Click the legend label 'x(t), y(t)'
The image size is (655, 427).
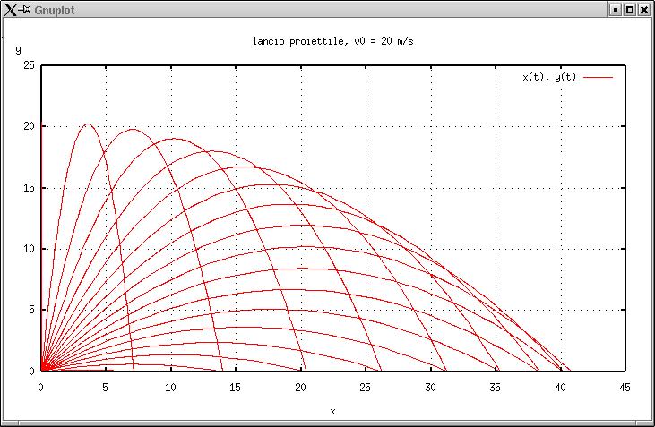[x=549, y=78]
